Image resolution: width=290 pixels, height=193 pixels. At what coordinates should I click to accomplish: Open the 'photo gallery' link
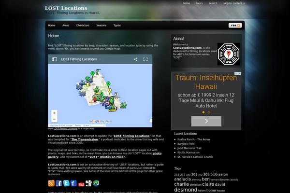157,153
